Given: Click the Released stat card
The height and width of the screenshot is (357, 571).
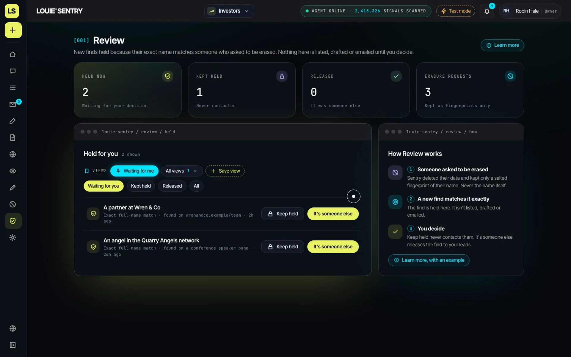Looking at the screenshot, I should [x=356, y=90].
